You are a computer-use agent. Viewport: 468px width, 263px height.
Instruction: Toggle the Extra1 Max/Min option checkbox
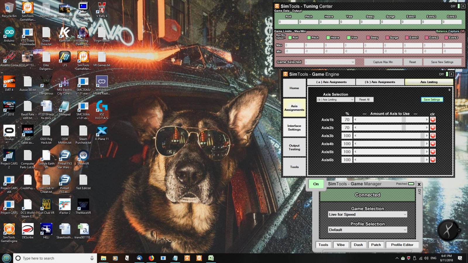(x=407, y=37)
